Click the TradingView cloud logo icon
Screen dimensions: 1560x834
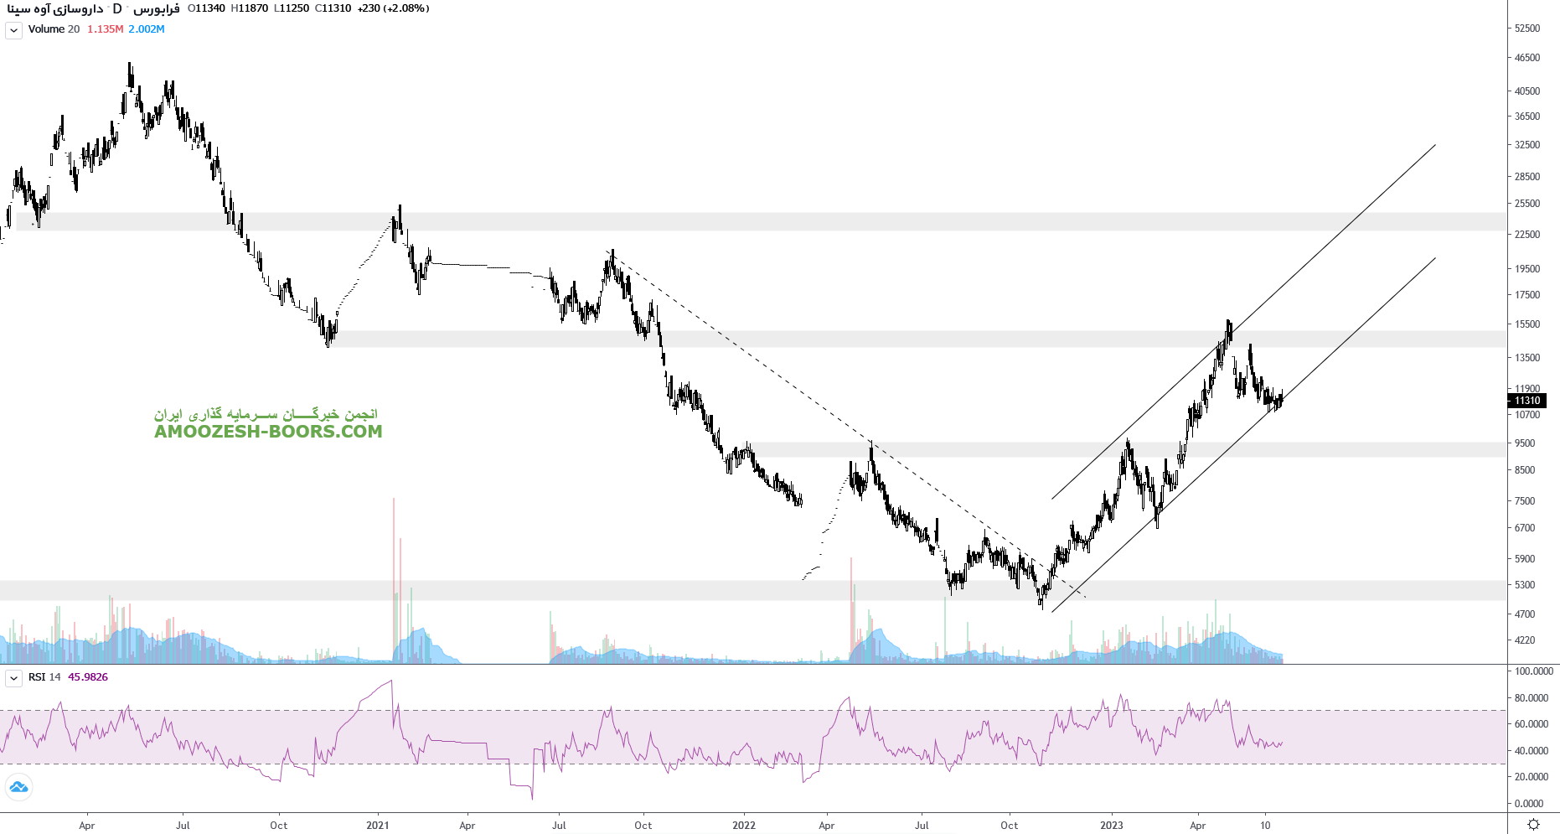[x=18, y=787]
